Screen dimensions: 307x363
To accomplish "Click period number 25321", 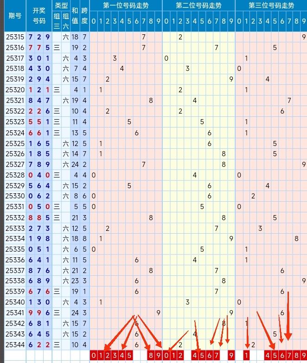I will (15, 101).
